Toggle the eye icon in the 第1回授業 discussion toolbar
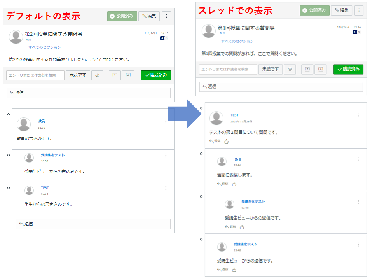This screenshot has width=370, height=280. pyautogui.click(x=290, y=69)
